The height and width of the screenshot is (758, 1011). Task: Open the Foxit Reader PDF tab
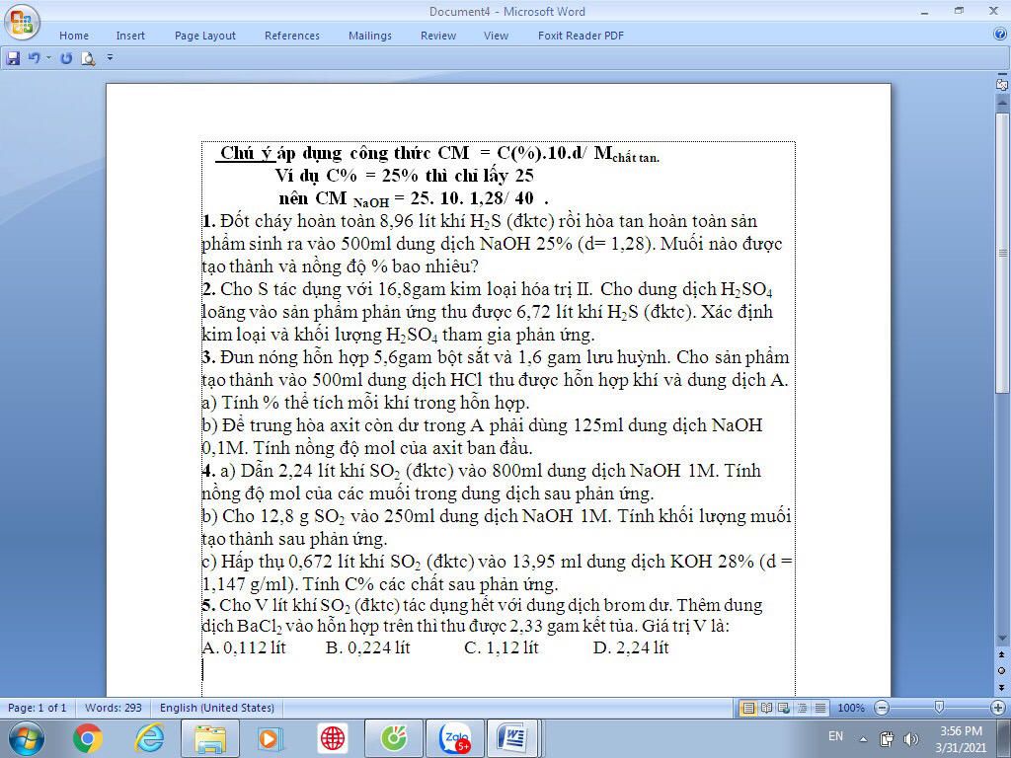[581, 37]
